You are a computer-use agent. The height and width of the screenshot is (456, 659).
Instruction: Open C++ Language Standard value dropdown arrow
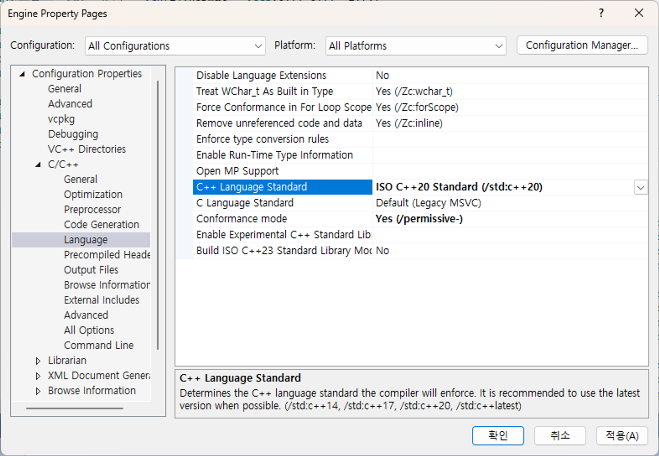(x=640, y=187)
